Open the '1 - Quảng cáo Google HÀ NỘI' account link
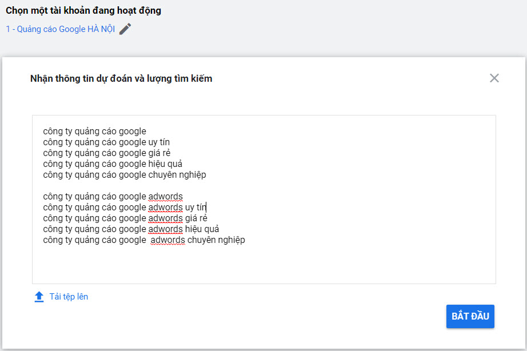This screenshot has width=527, height=351. click(61, 29)
